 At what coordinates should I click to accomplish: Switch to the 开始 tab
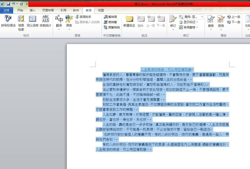[20, 10]
